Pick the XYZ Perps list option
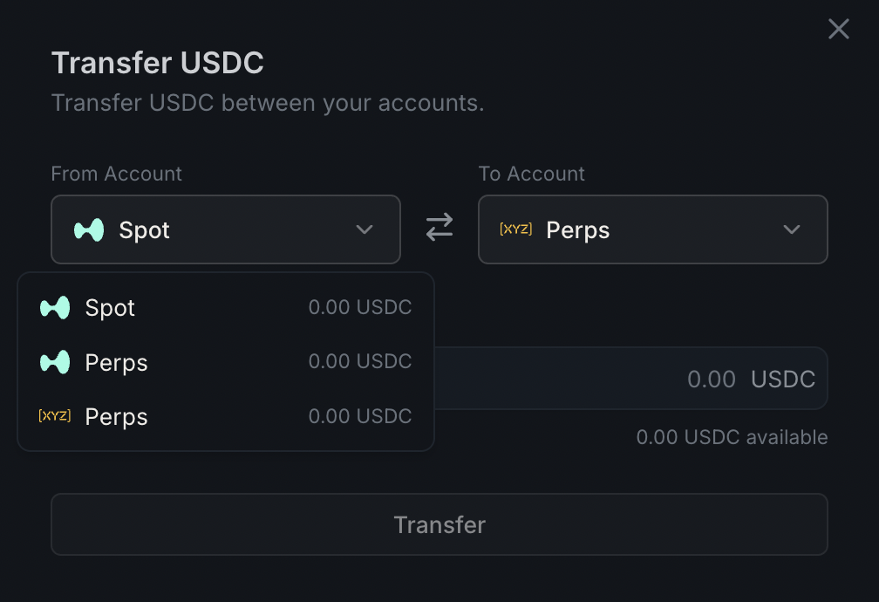This screenshot has width=879, height=602. [x=116, y=416]
